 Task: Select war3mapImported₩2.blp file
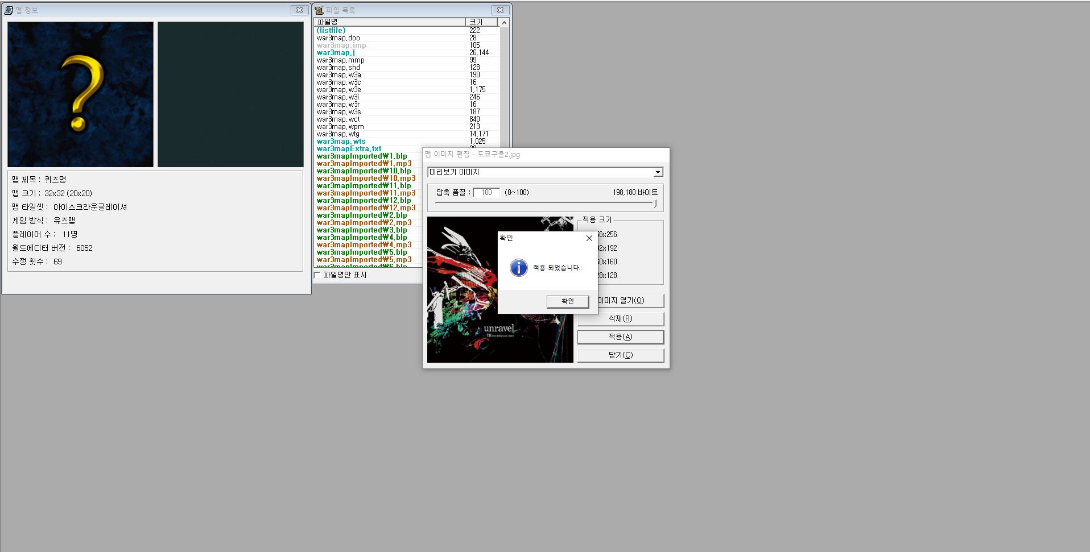click(x=362, y=215)
